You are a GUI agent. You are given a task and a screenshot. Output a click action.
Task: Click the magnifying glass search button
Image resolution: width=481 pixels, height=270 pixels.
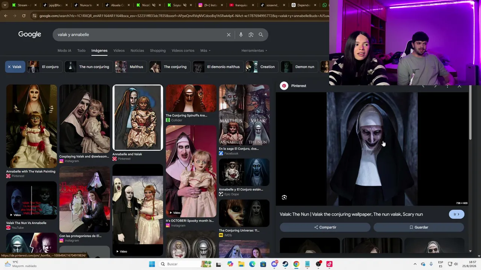(x=261, y=34)
